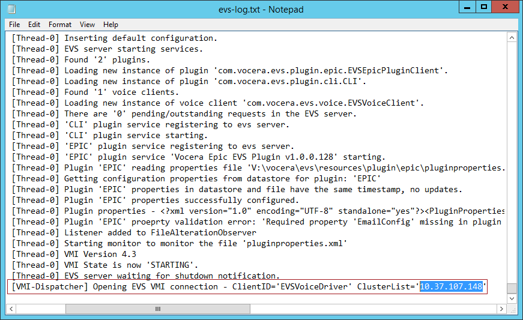Open the Format menu
Viewport: 523px width, 320px height.
pyautogui.click(x=60, y=25)
